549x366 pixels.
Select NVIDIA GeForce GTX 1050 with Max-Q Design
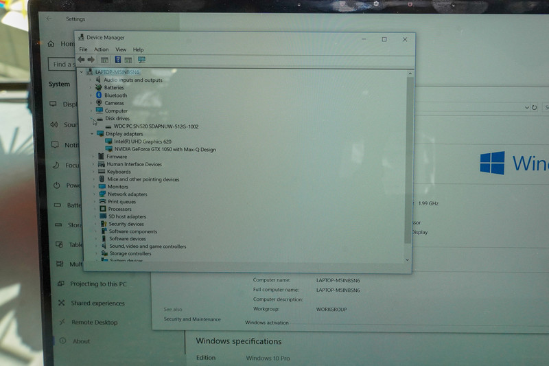(x=165, y=149)
